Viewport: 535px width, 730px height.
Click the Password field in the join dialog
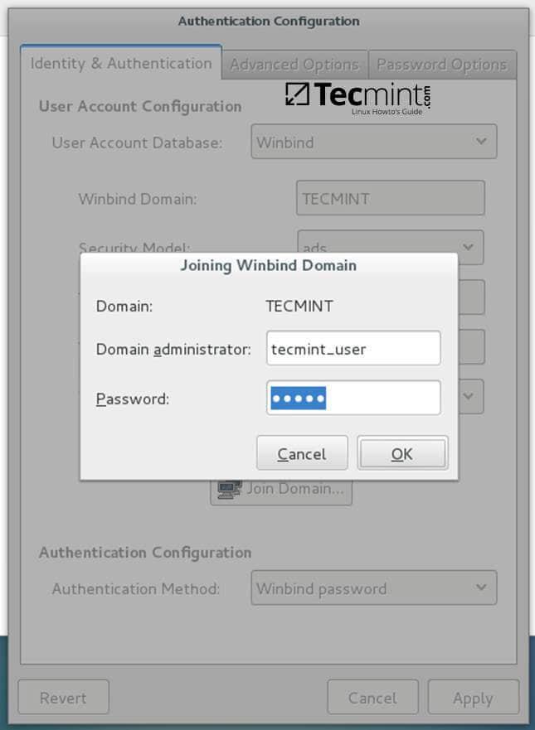pyautogui.click(x=353, y=399)
